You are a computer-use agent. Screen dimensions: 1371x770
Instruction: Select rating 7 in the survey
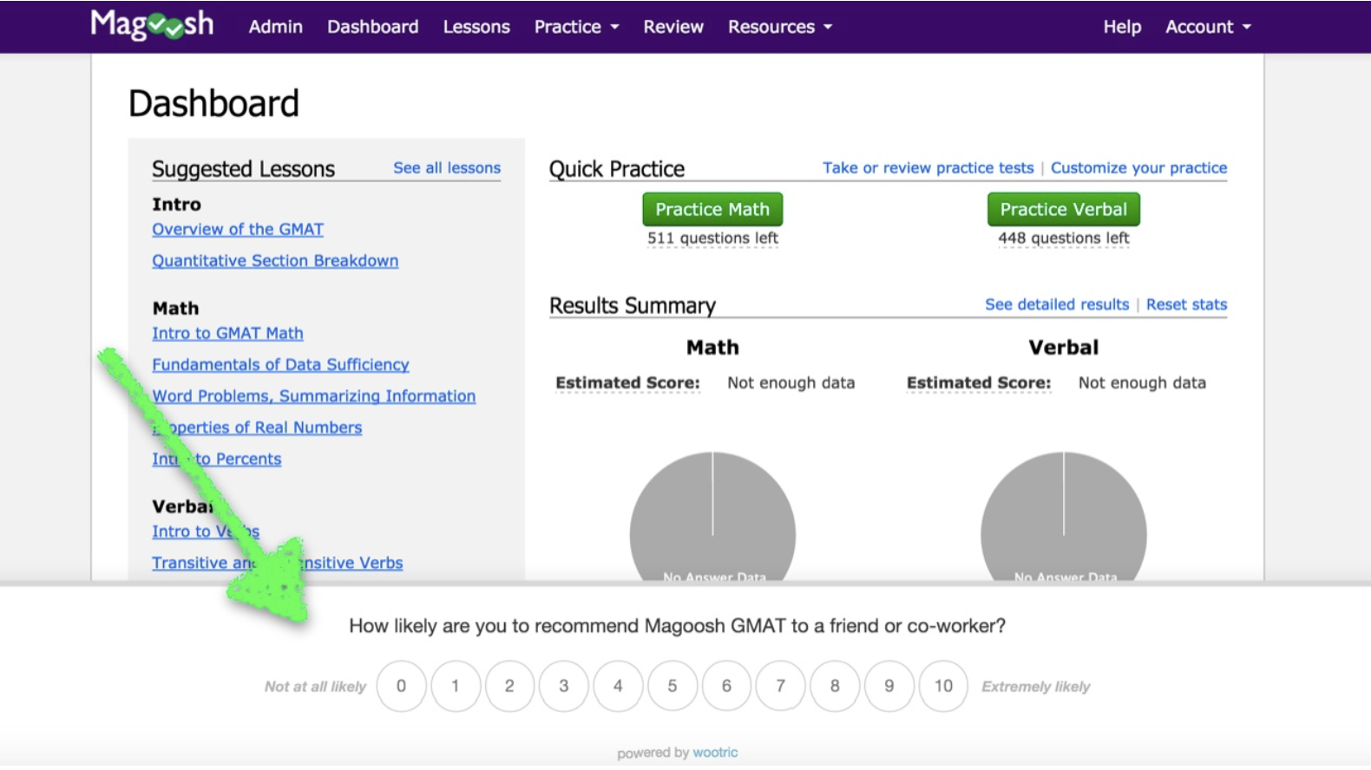pos(781,686)
